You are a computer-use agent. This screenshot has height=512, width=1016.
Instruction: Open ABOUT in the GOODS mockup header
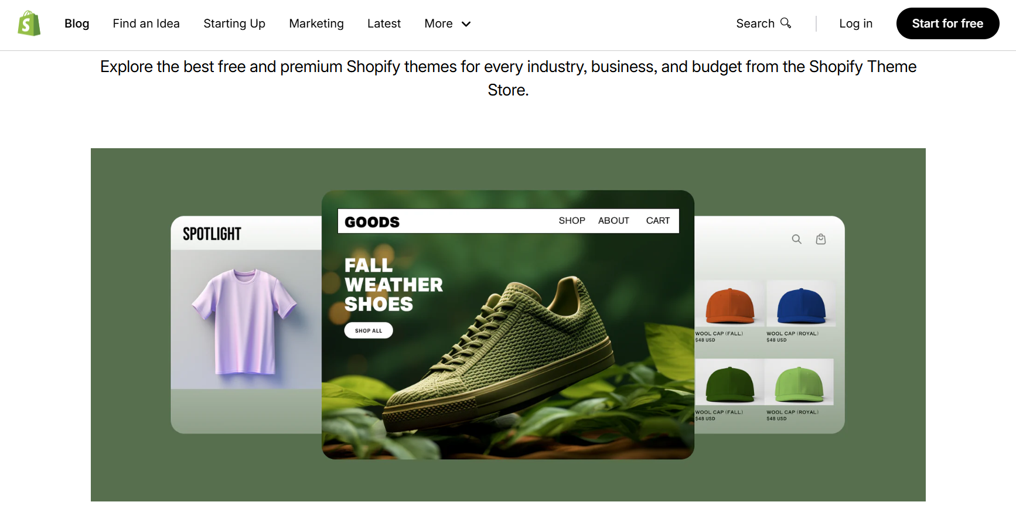[613, 220]
